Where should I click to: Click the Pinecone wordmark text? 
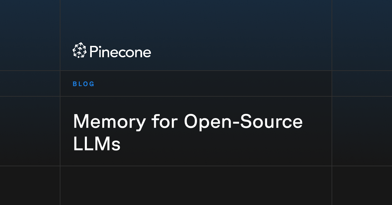click(x=120, y=52)
